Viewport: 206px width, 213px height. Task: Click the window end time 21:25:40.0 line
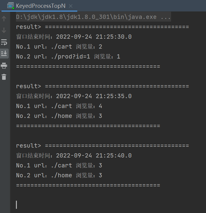click(x=74, y=156)
